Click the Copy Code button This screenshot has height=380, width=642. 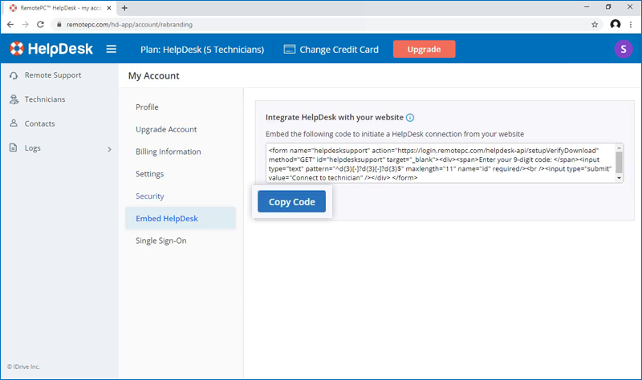[x=291, y=202]
